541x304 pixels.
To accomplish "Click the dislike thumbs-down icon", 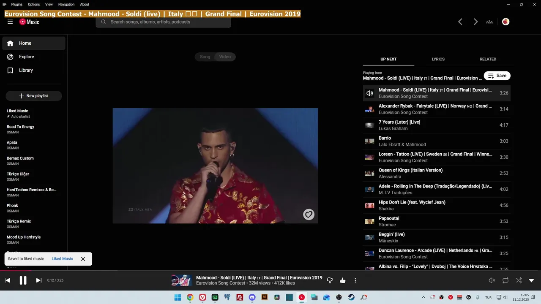I will click(x=330, y=280).
